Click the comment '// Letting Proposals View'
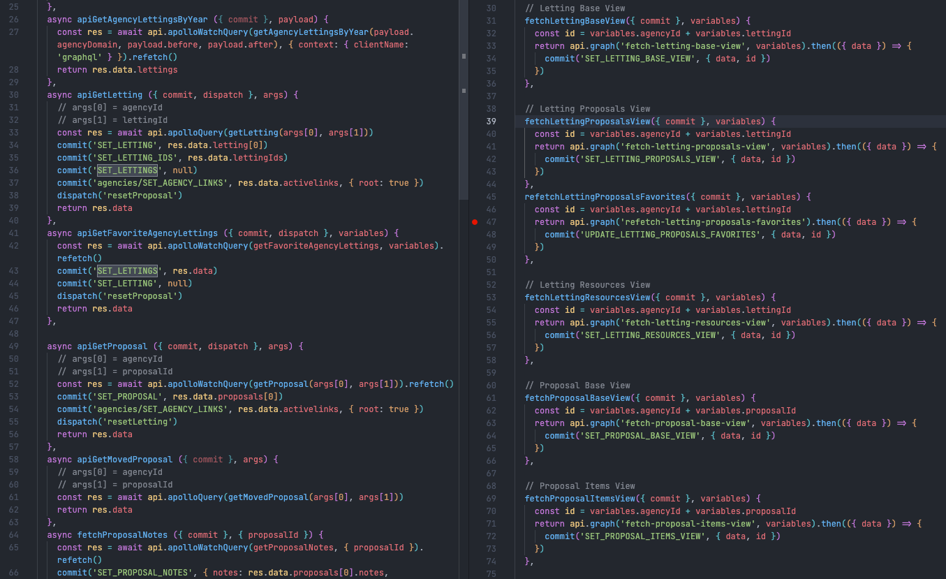Image resolution: width=946 pixels, height=579 pixels. (588, 109)
